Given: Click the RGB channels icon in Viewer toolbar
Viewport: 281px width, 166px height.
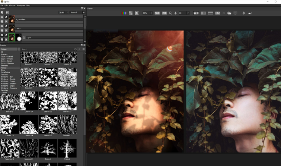Looking at the screenshot, I should pos(124,13).
